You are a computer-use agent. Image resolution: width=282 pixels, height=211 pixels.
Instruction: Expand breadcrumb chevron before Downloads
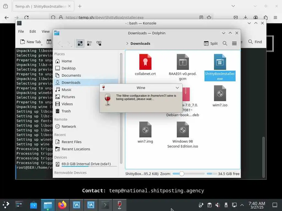127,43
